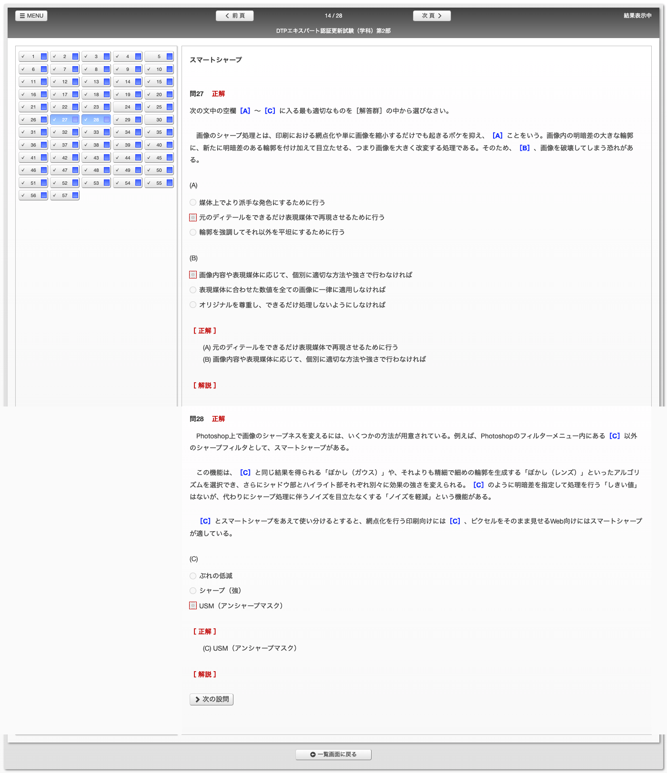Viewport: 667px width, 773px height.
Task: Click the blue flag icon on question 1
Action: tap(44, 57)
